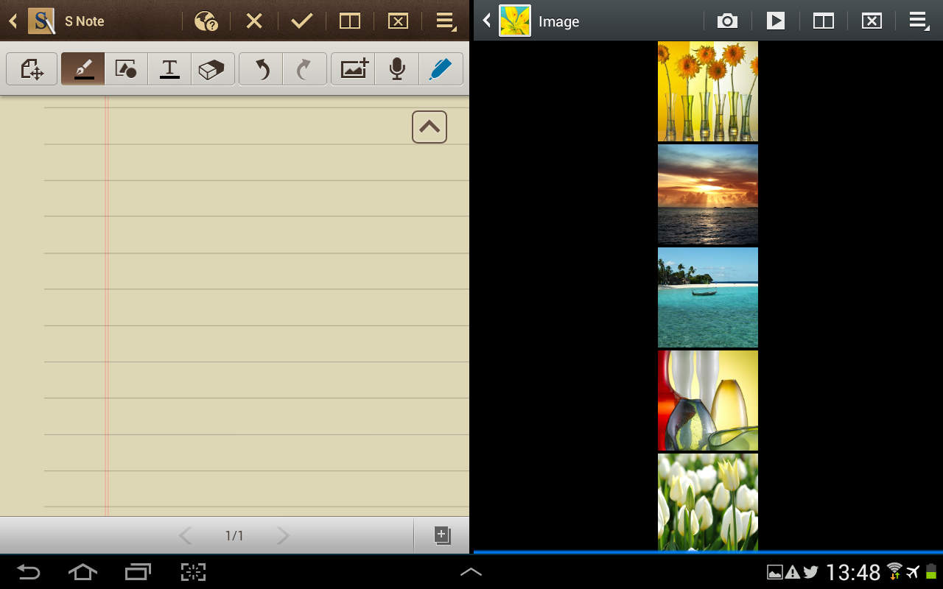Toggle the blue S Pen mode icon
The image size is (943, 589).
pos(441,69)
